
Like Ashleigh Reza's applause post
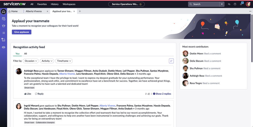(x=28, y=94)
